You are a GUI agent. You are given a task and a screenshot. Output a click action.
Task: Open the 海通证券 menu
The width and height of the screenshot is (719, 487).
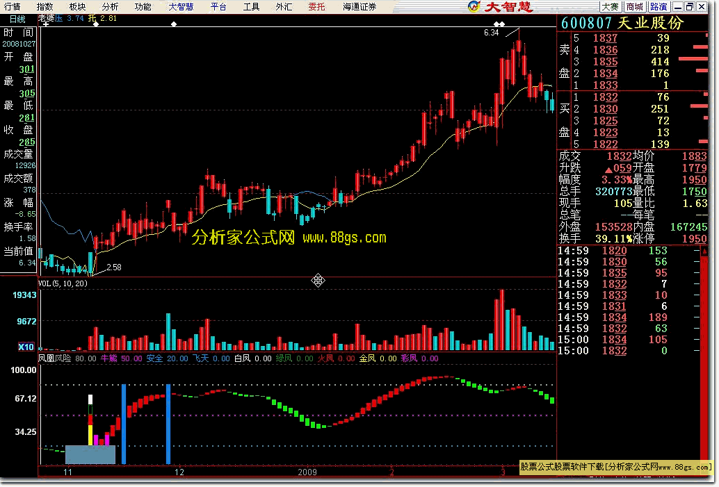click(359, 6)
